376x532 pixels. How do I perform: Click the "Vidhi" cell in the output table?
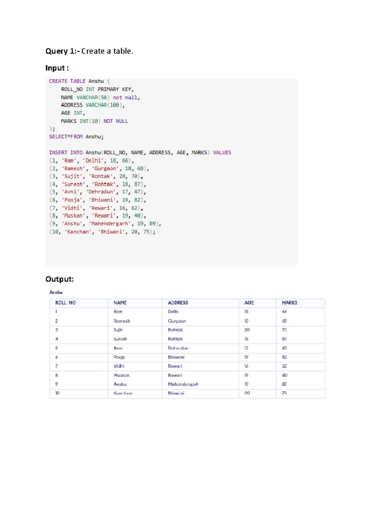point(119,366)
